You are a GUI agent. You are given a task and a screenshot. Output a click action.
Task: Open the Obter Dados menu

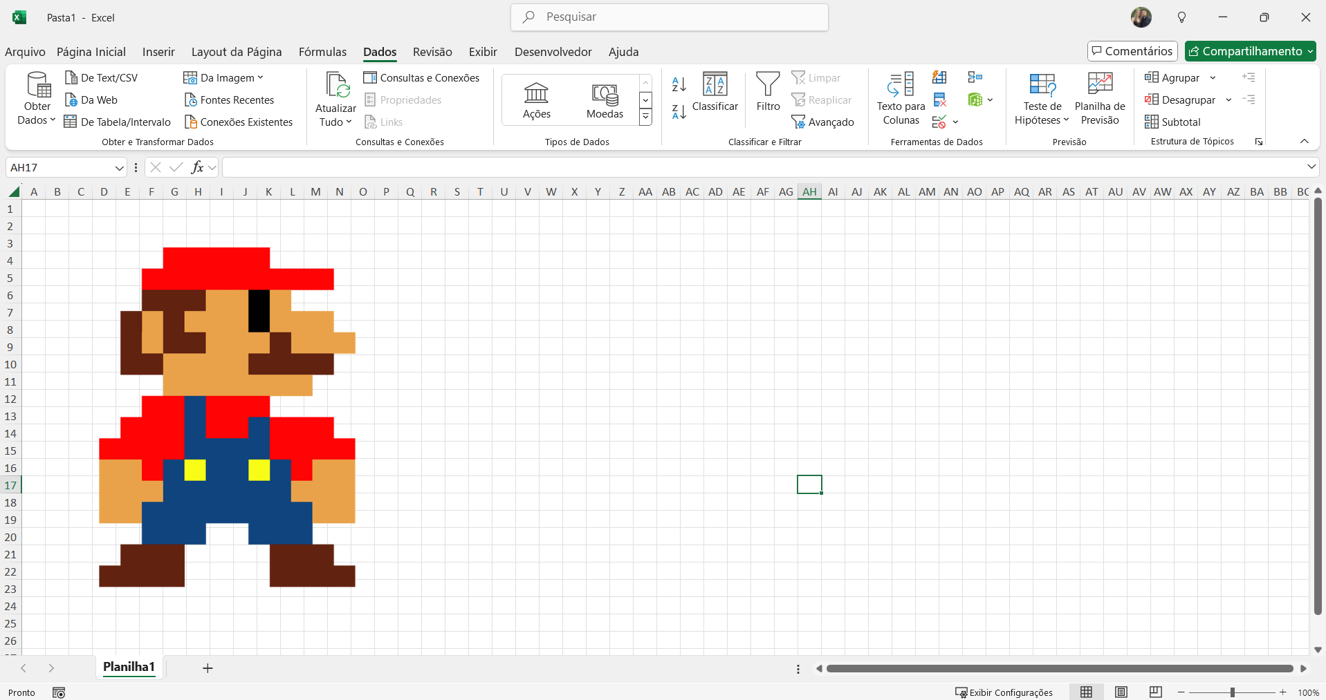click(x=37, y=100)
